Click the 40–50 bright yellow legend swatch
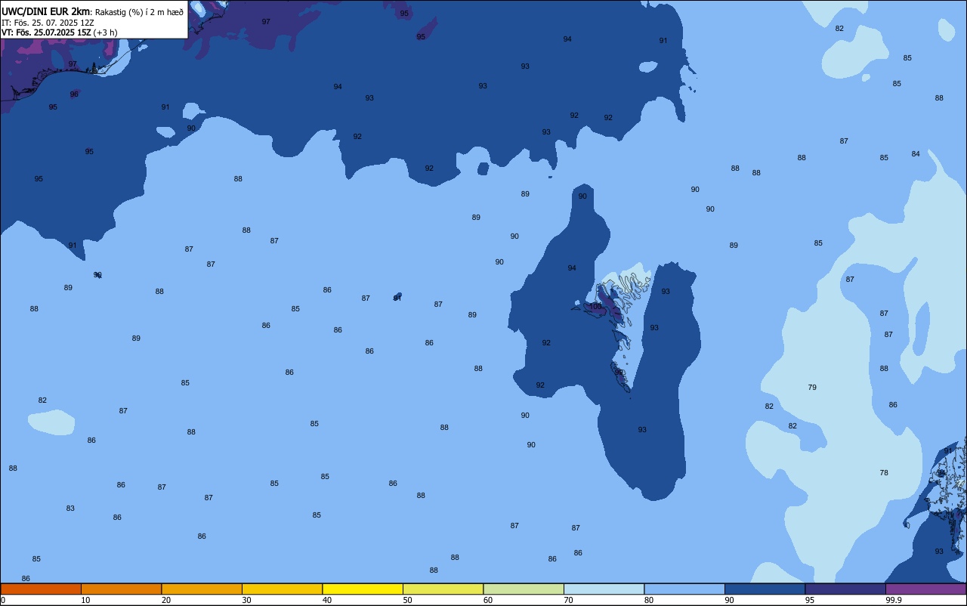 [363, 589]
